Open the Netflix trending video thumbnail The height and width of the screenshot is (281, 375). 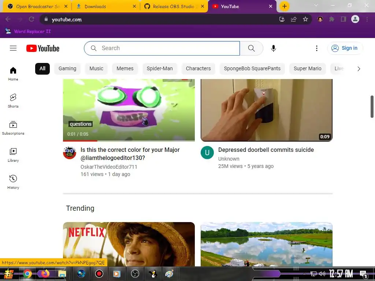(x=129, y=244)
